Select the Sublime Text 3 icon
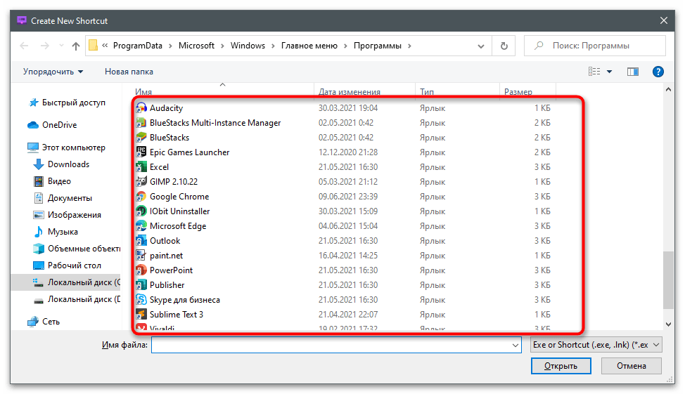 pyautogui.click(x=141, y=314)
